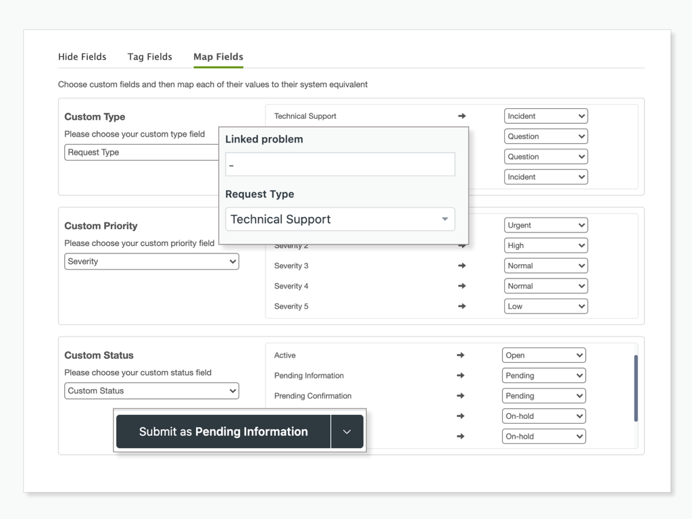This screenshot has height=519, width=692.
Task: Open the chevron on the Submit split button
Action: tap(347, 430)
